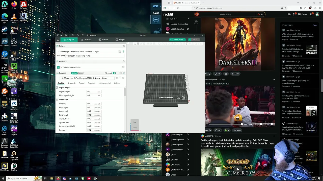Image resolution: width=323 pixels, height=181 pixels.
Task: Switch to the Project tab
Action: [120, 39]
